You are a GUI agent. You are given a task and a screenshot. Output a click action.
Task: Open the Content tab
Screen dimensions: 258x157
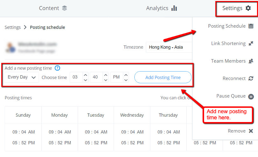(53, 8)
